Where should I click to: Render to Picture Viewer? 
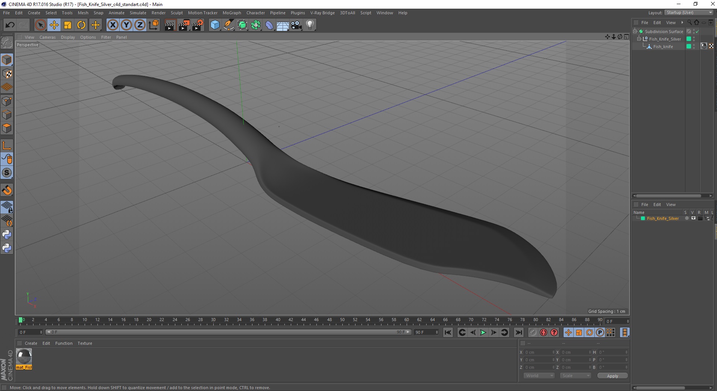[x=184, y=25]
